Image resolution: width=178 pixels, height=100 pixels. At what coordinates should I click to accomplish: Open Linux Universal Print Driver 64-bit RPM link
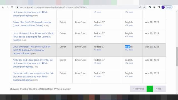point(32,50)
